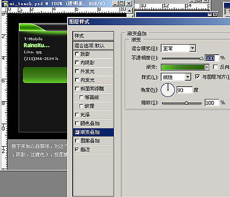Select the 外发光 outer glow entry

pyautogui.click(x=93, y=71)
